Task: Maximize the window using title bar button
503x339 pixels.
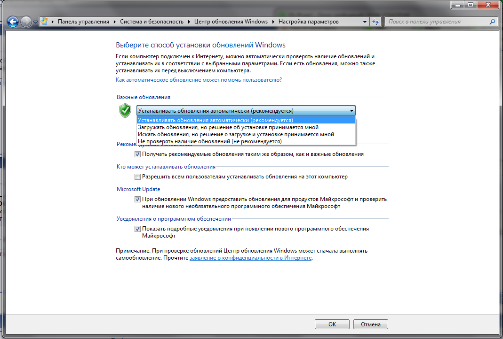Action: pyautogui.click(x=470, y=5)
